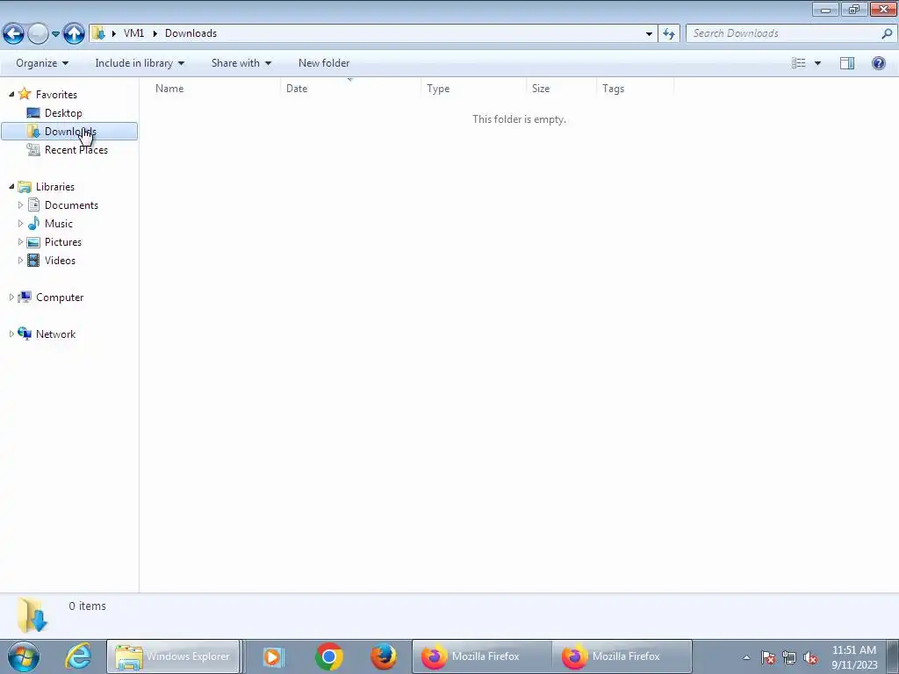Expand the arrow between VM1 and Downloads
This screenshot has width=899, height=674.
pos(155,33)
